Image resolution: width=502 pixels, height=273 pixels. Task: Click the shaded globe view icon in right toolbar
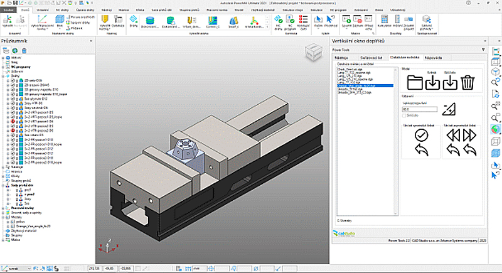click(495, 129)
